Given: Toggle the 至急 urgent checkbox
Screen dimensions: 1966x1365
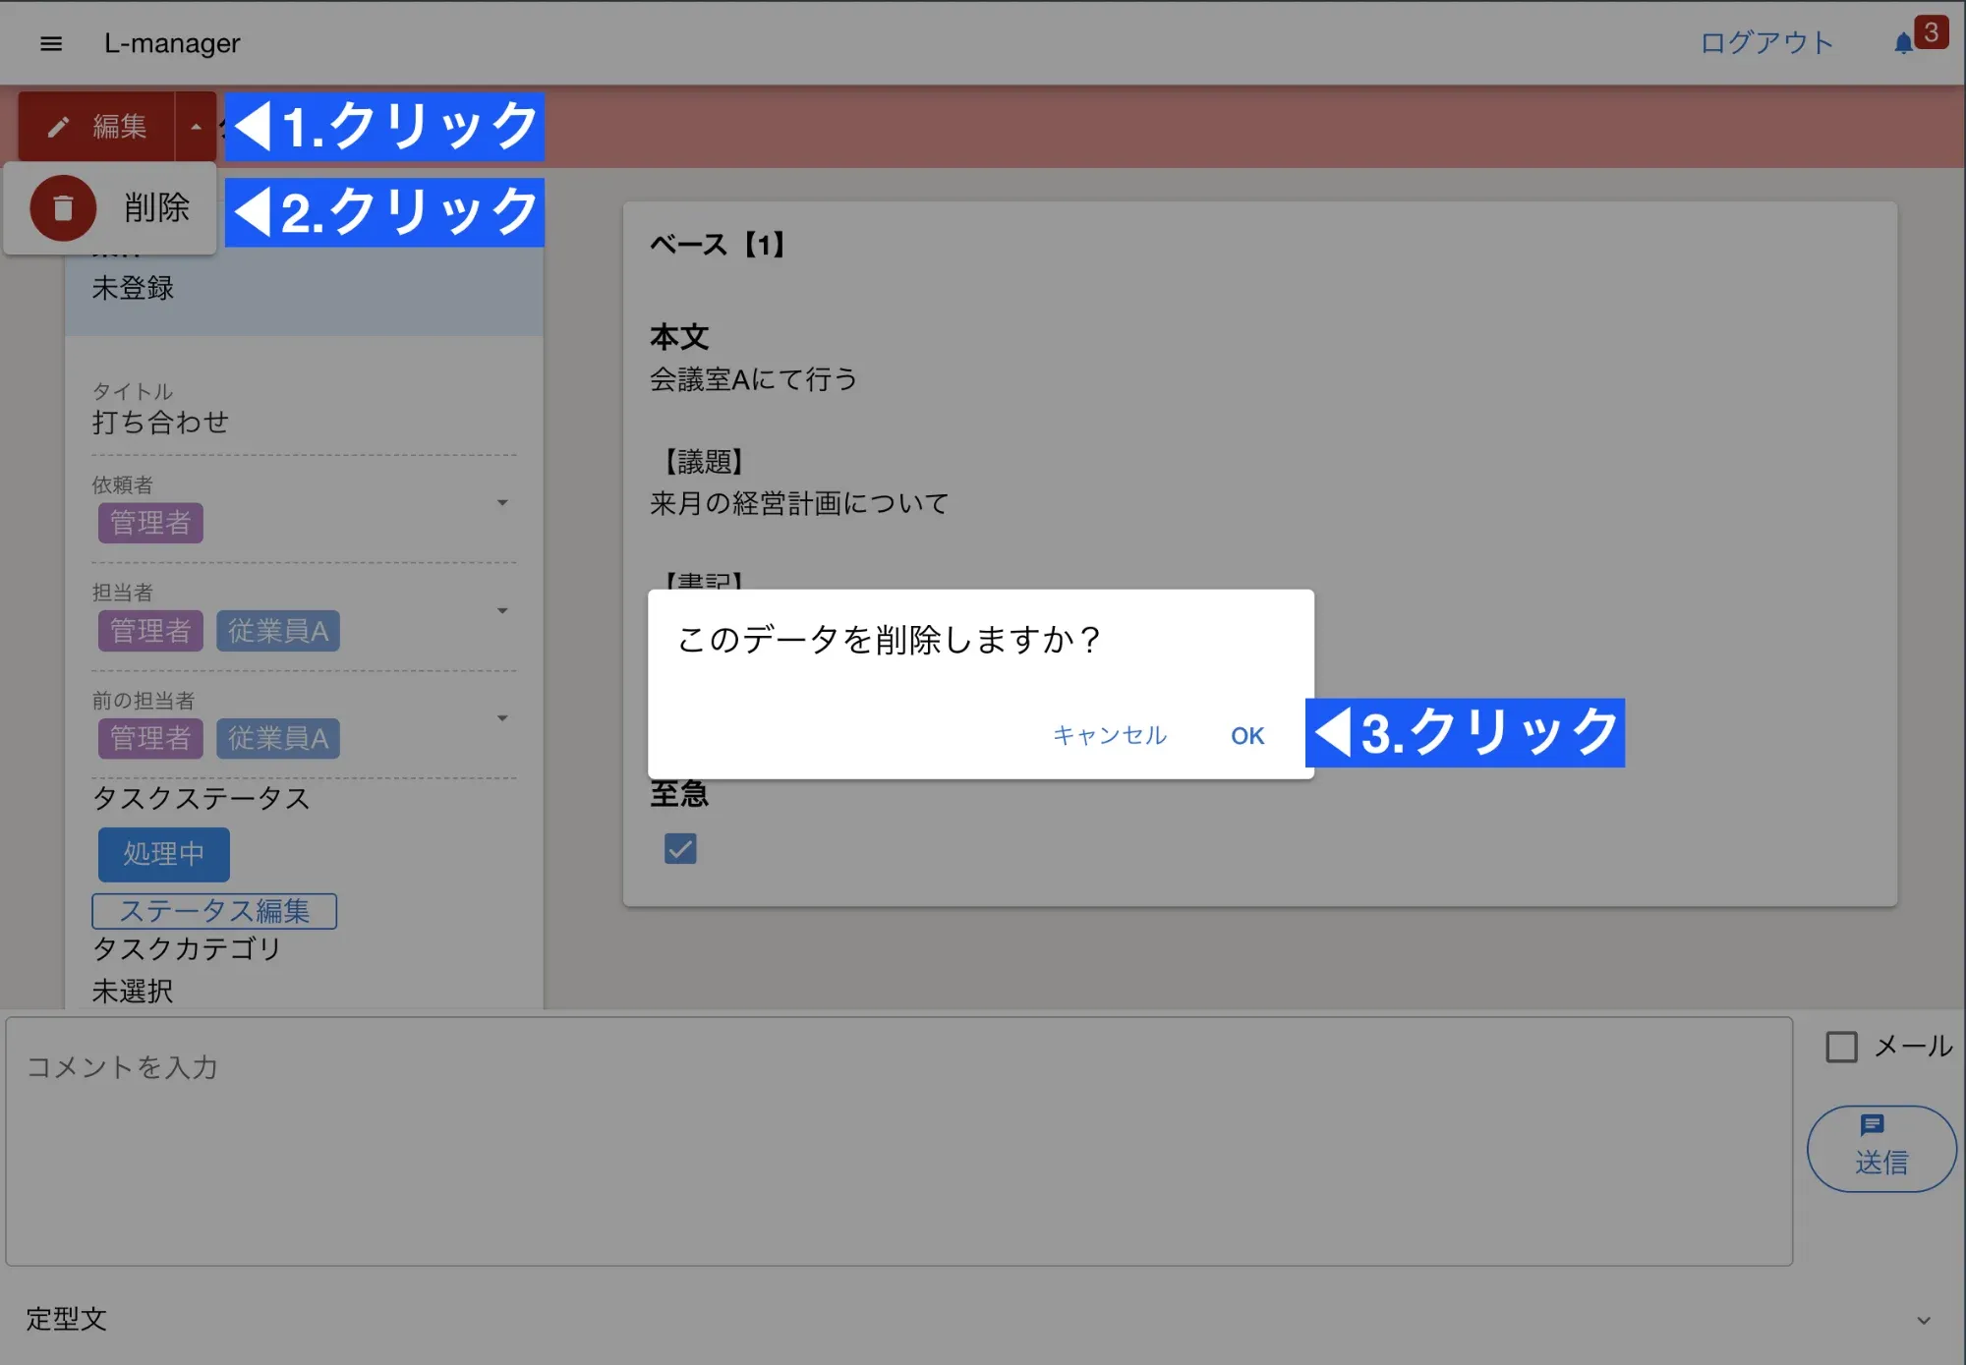Looking at the screenshot, I should [x=680, y=848].
